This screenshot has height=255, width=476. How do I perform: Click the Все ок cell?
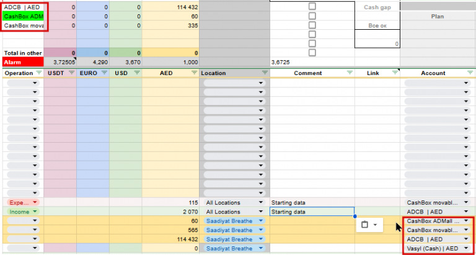coord(377,25)
